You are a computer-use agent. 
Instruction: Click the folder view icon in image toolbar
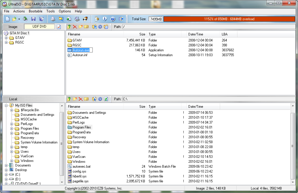click(x=106, y=27)
